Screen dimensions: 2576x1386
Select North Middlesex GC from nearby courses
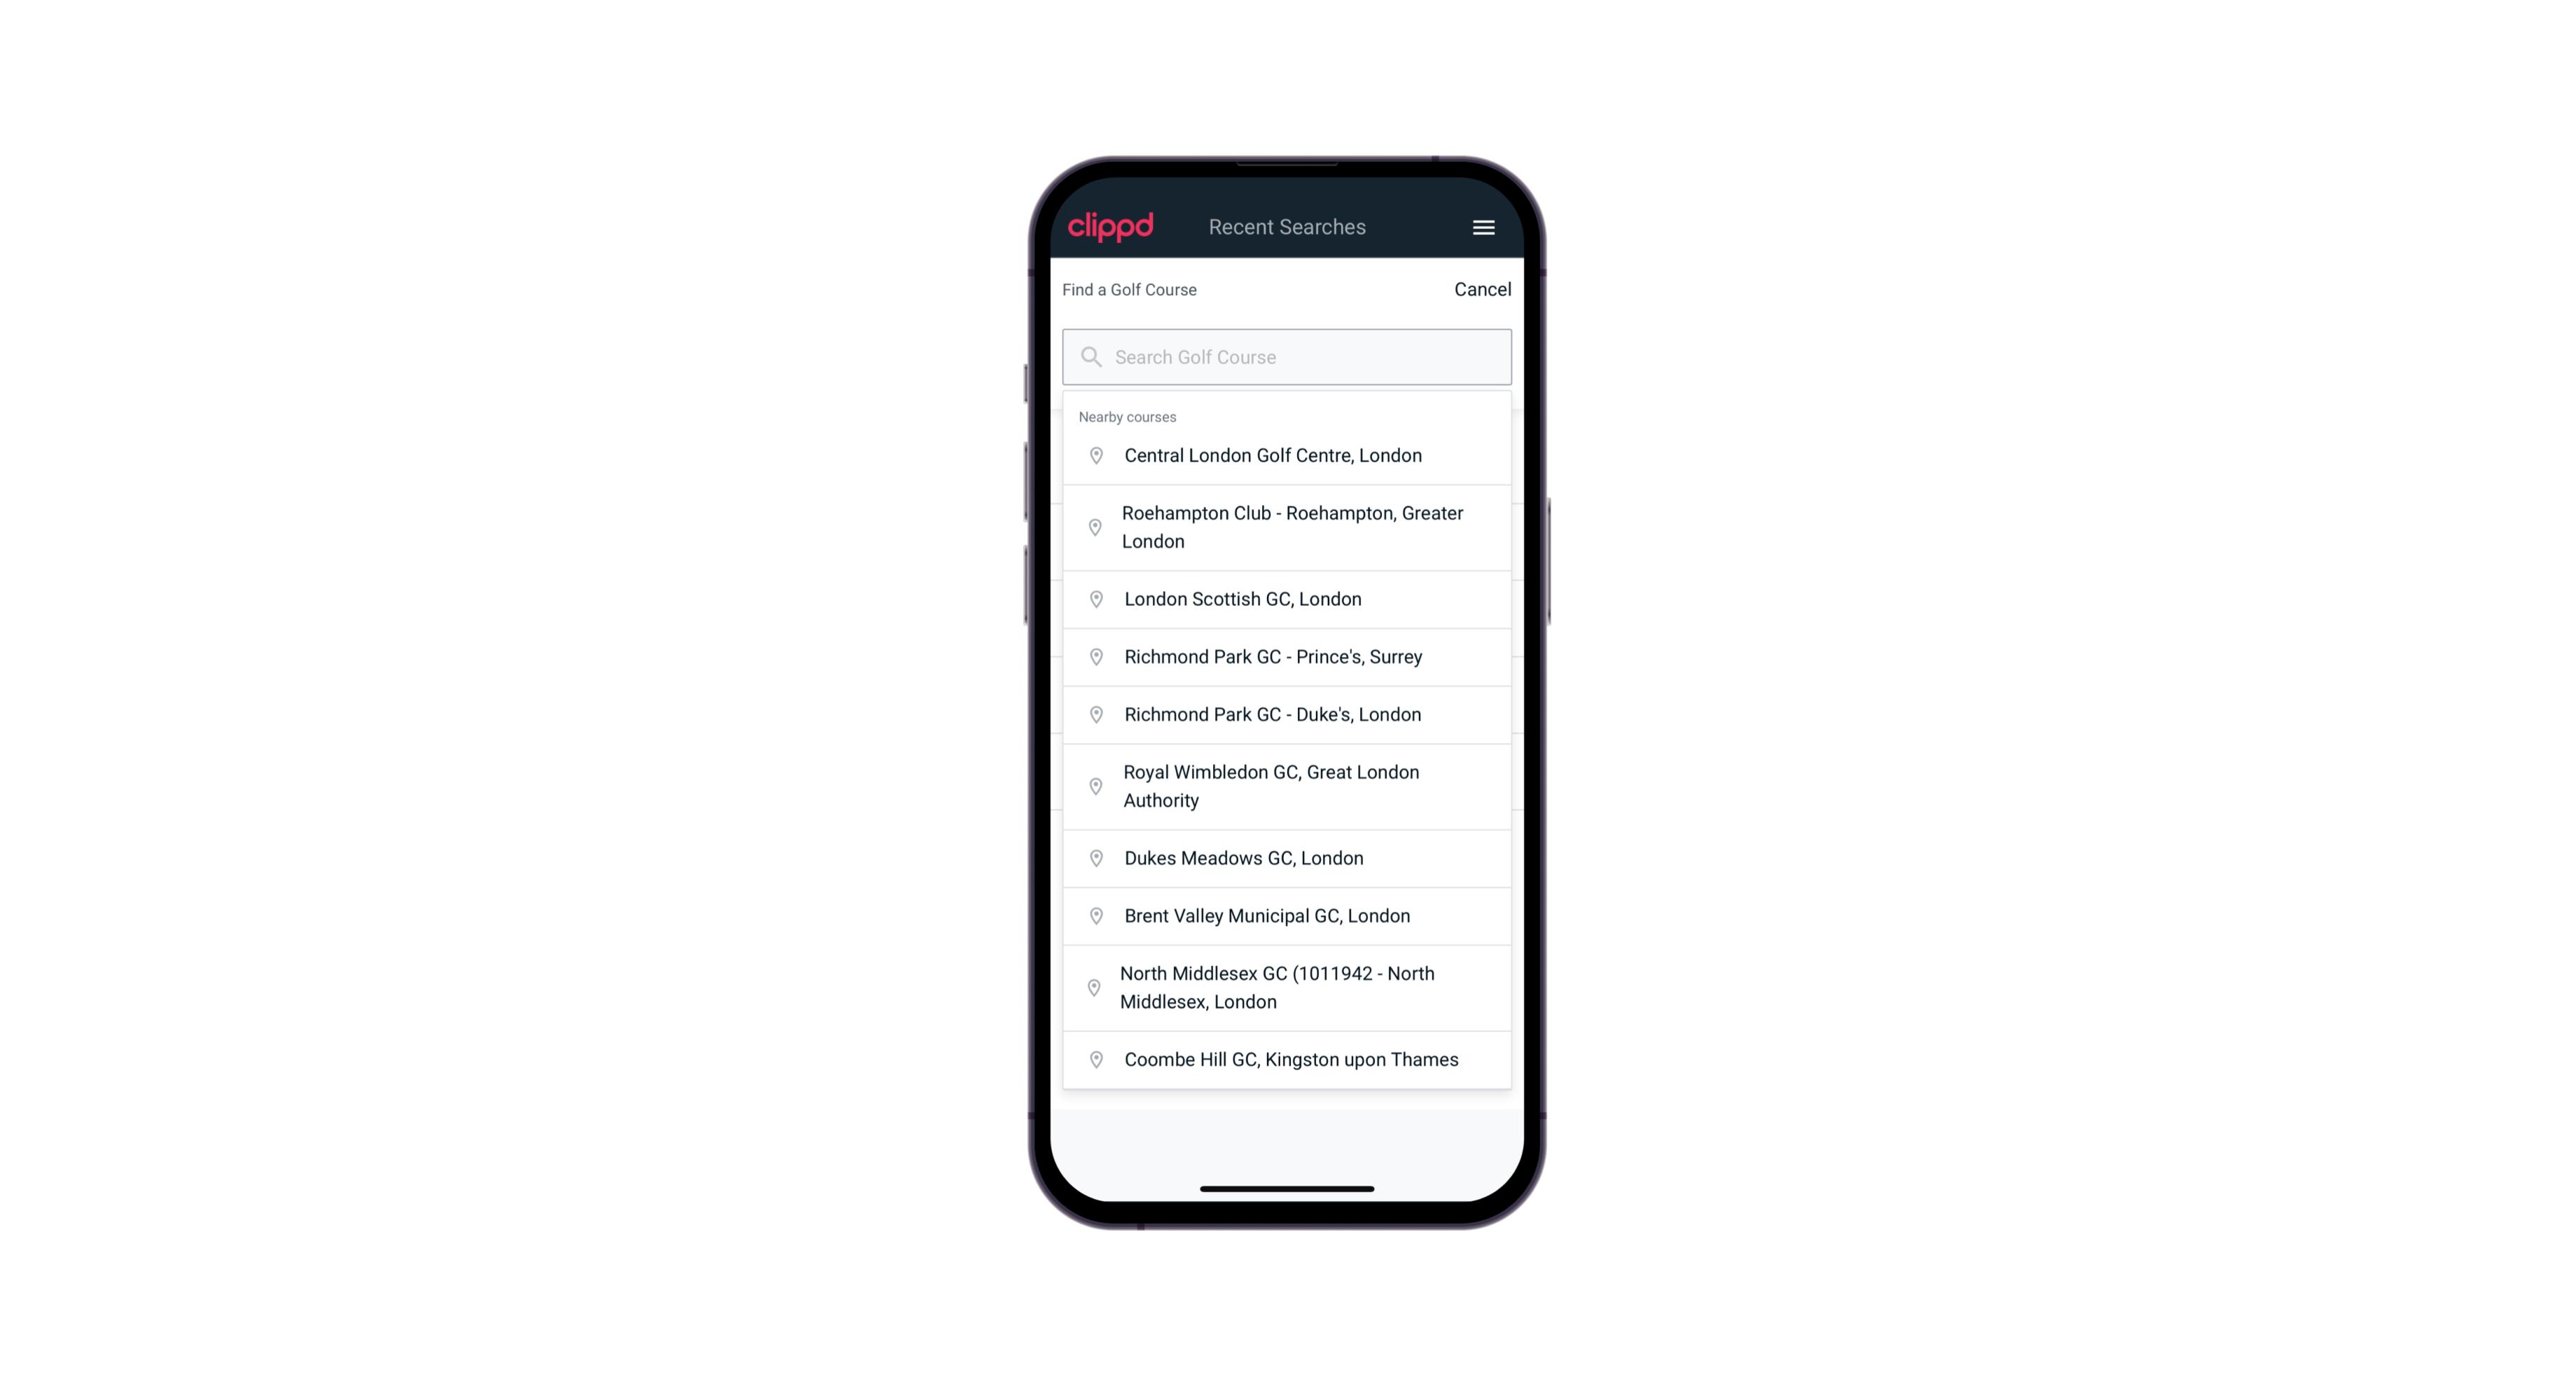[1288, 987]
